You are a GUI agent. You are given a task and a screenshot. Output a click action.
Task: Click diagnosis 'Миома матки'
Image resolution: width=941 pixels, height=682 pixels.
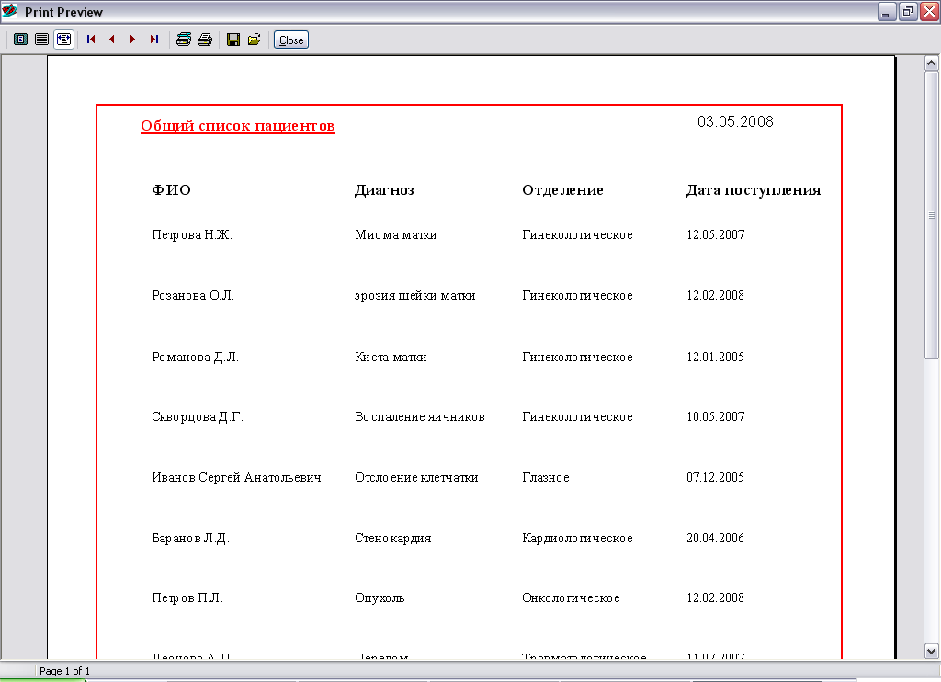[395, 234]
